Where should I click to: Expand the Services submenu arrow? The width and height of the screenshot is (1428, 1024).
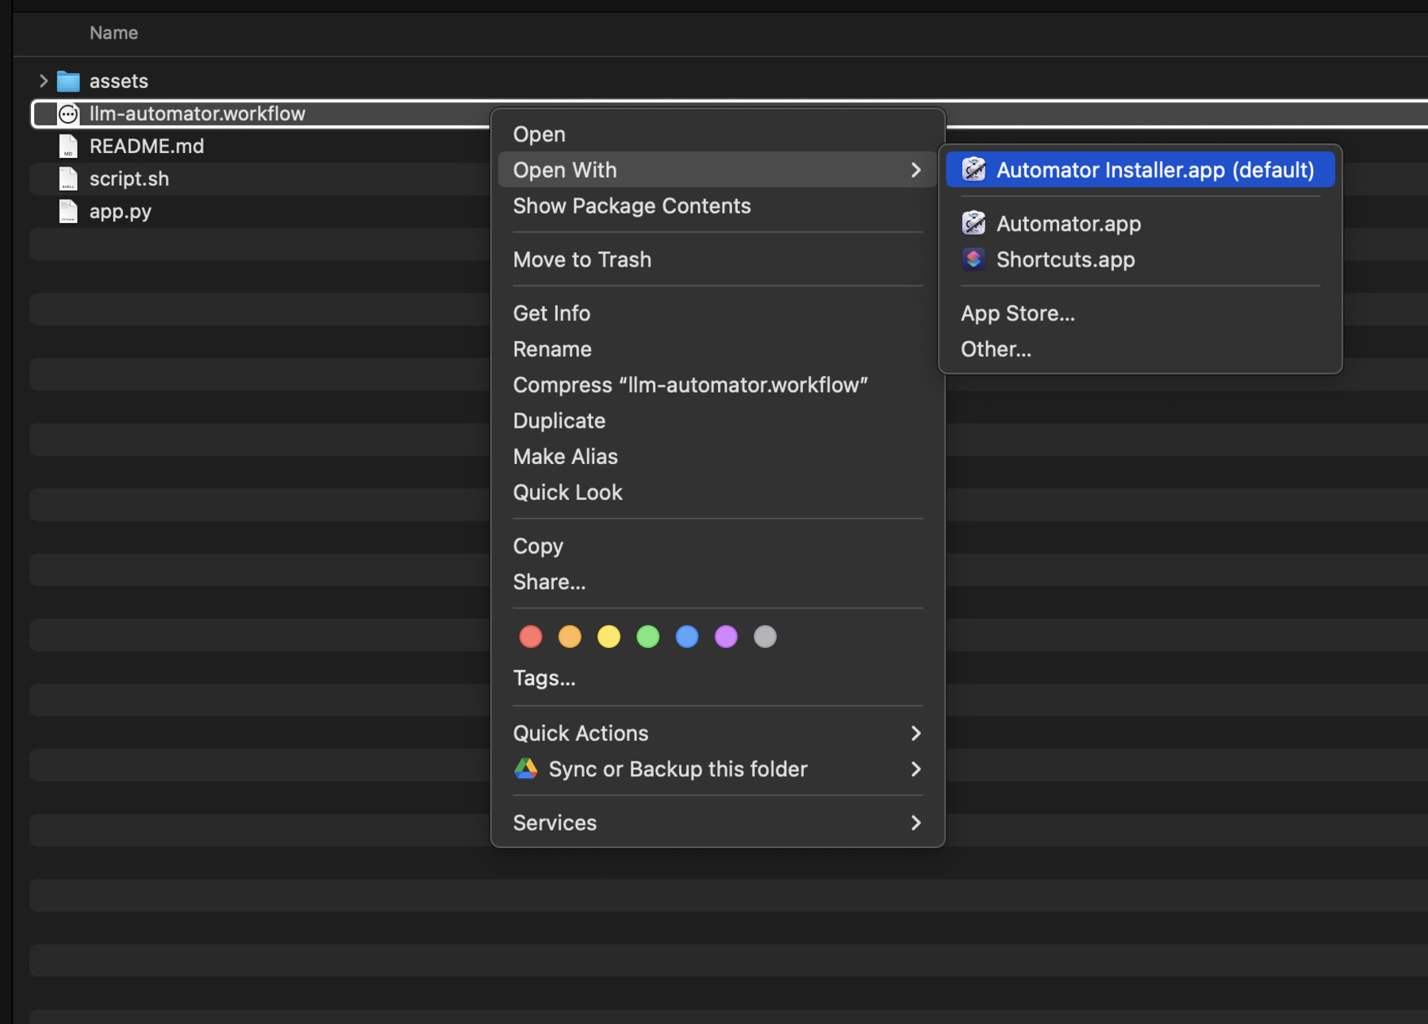tap(916, 823)
